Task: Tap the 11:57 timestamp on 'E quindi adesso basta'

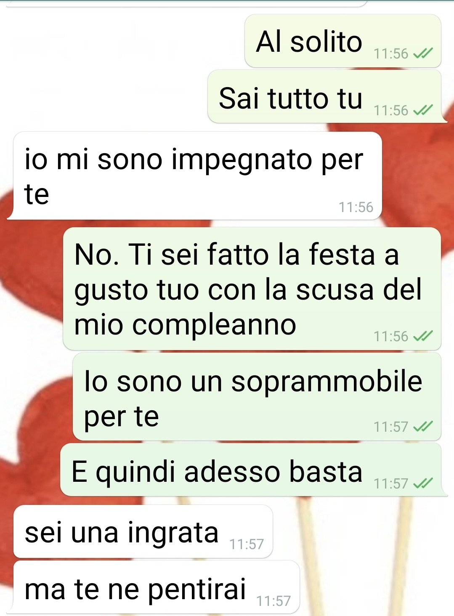Action: pos(391,483)
